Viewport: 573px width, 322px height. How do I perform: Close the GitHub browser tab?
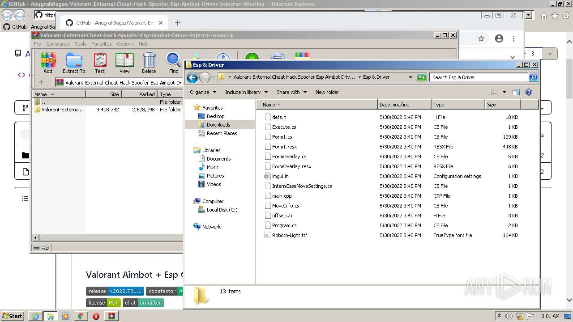tap(161, 23)
